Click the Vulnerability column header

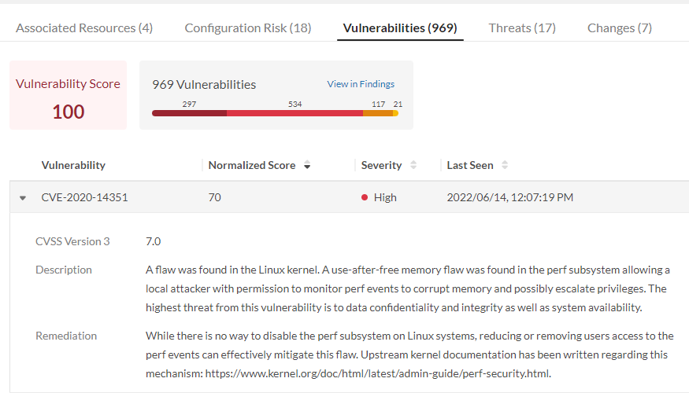click(x=73, y=166)
